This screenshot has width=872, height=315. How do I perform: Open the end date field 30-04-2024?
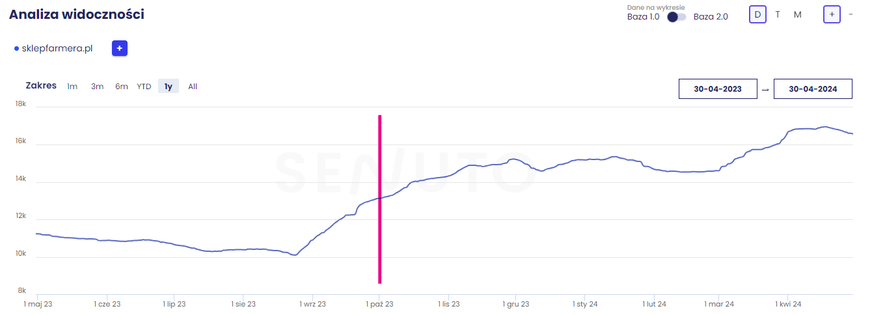[x=813, y=89]
